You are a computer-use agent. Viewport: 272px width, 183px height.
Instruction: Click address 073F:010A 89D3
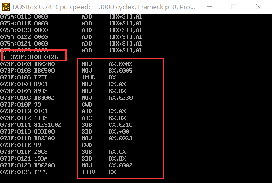coord(24,91)
